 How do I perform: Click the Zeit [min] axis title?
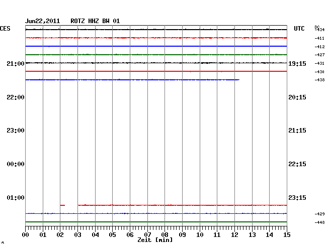(155, 240)
